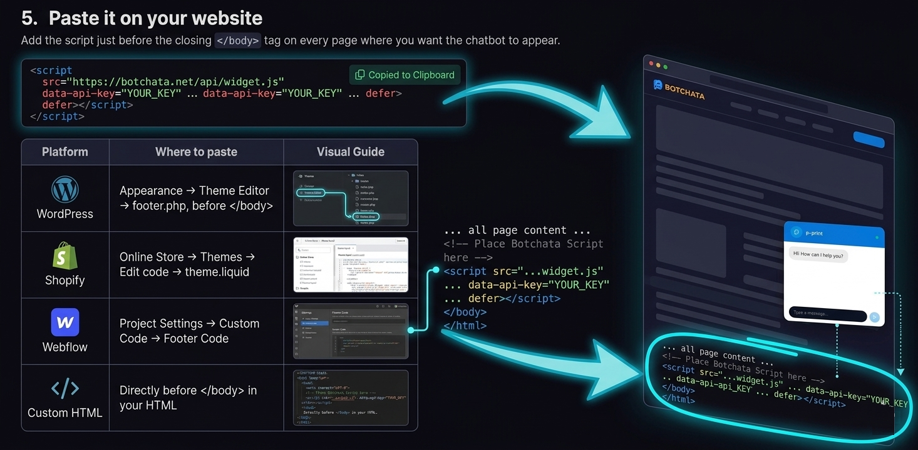Click the copy icon in the clipboard button

[x=359, y=75]
